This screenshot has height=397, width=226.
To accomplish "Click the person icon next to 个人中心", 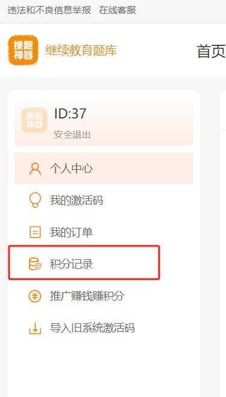I will (35, 169).
